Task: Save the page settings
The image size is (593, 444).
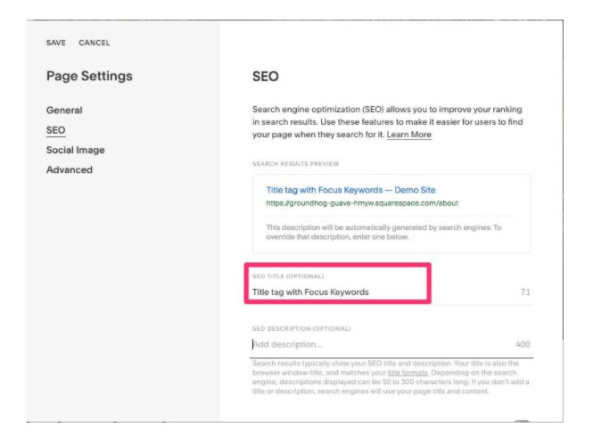Action: click(56, 43)
